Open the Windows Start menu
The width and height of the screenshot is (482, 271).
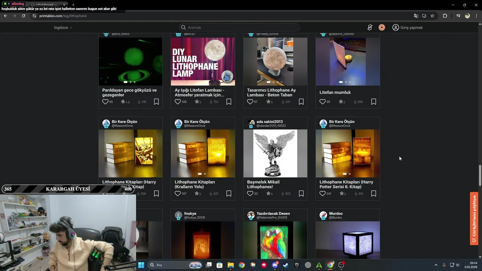141,265
